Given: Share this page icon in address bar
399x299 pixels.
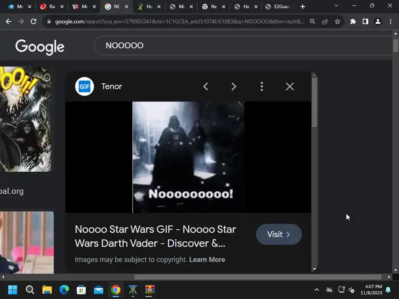Looking at the screenshot, I should (325, 22).
